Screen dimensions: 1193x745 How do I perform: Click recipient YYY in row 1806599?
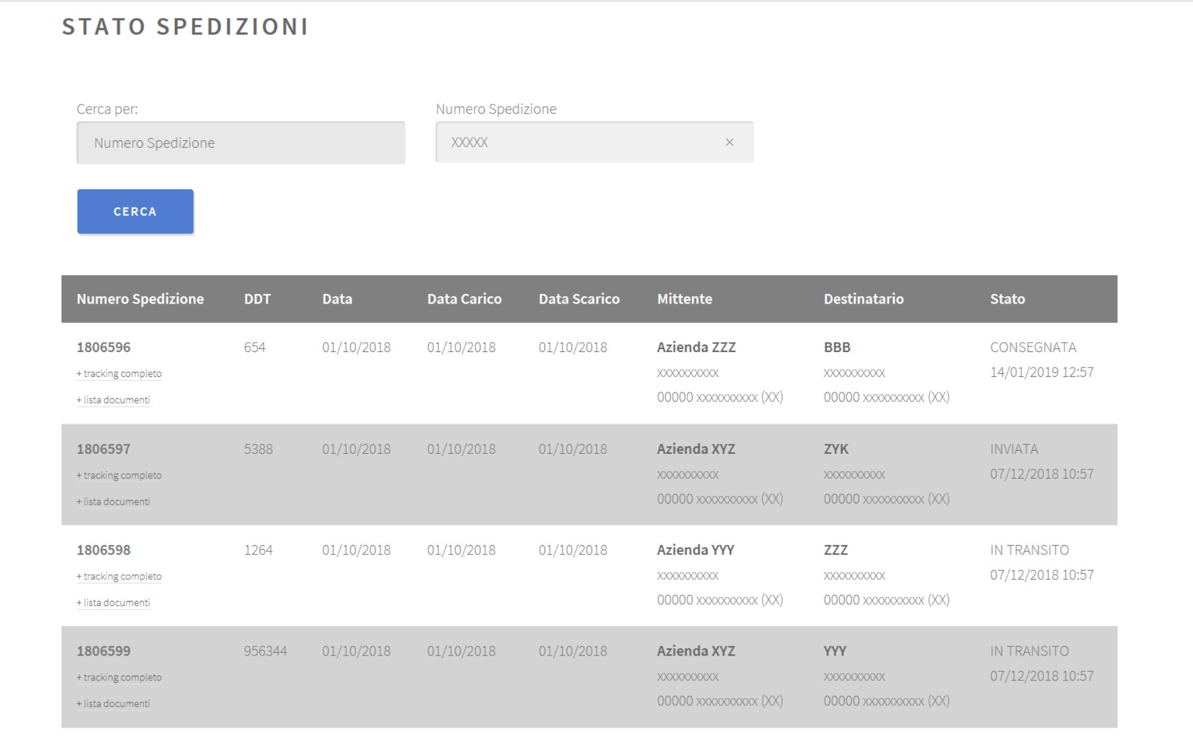(835, 652)
